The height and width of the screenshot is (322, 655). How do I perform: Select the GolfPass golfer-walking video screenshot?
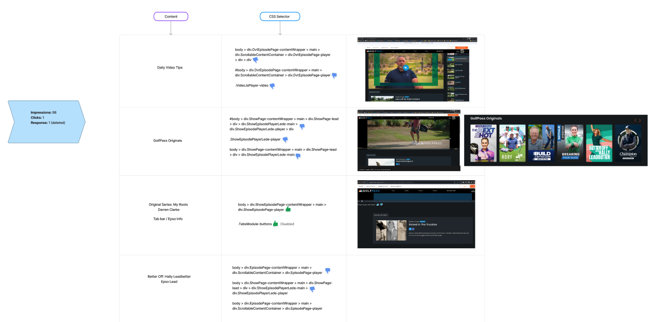(409, 140)
